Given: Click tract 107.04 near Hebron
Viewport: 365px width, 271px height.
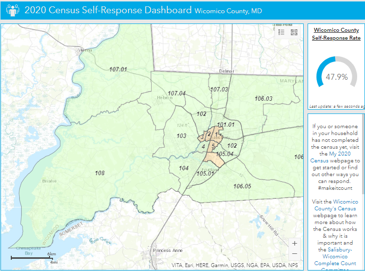Looking at the screenshot, I should (x=177, y=93).
